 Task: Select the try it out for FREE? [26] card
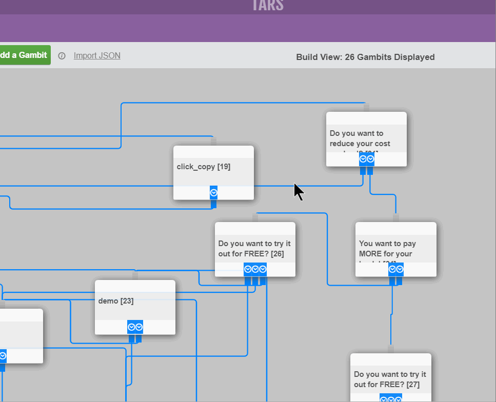[x=255, y=249]
